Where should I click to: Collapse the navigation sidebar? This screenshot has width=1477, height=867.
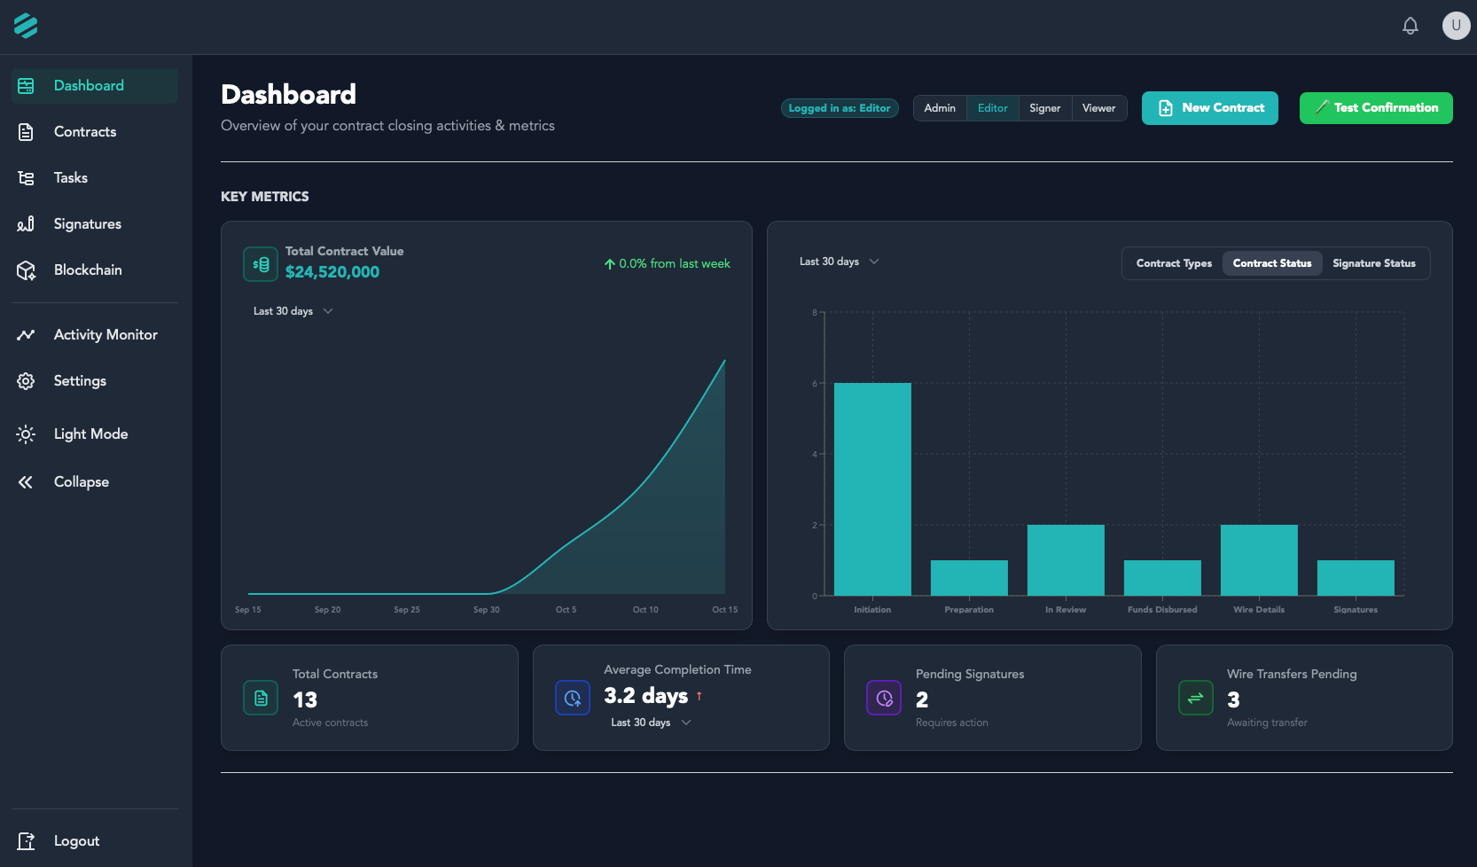pyautogui.click(x=81, y=481)
